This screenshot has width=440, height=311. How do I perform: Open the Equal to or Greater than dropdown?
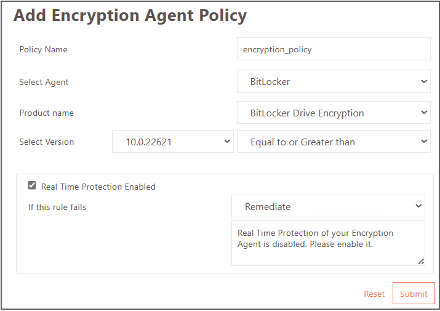333,142
